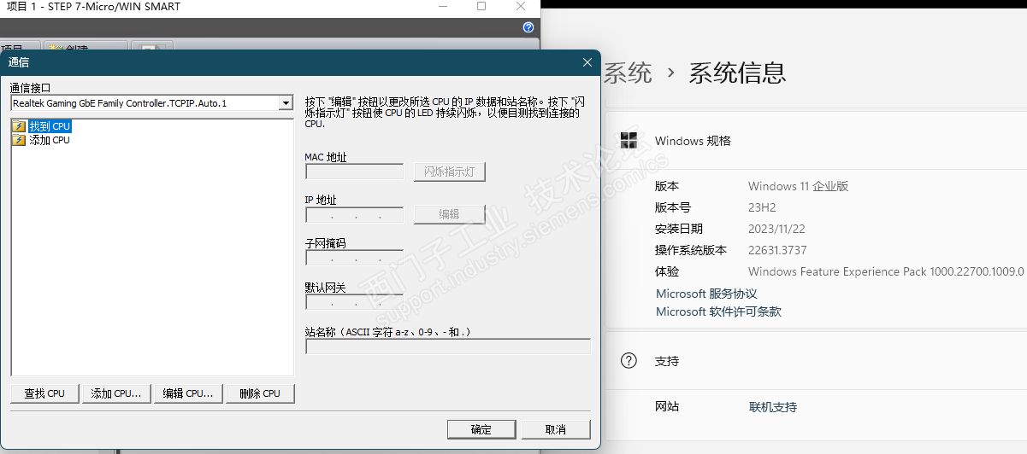Click the lightning icon beside 找到 CPU
This screenshot has height=454, width=1027.
tap(19, 126)
